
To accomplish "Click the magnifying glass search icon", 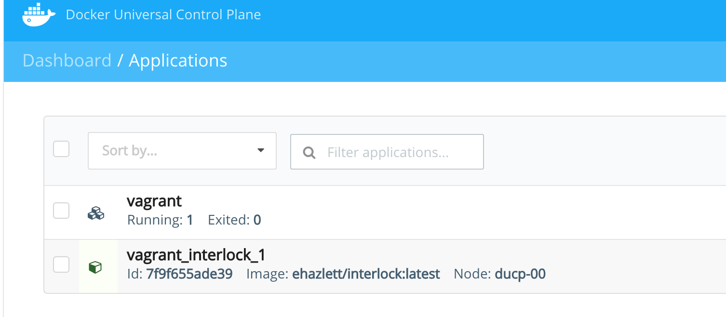I will click(309, 153).
